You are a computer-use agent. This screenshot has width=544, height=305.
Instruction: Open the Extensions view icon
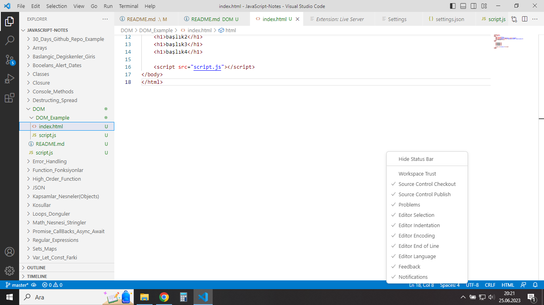(10, 98)
